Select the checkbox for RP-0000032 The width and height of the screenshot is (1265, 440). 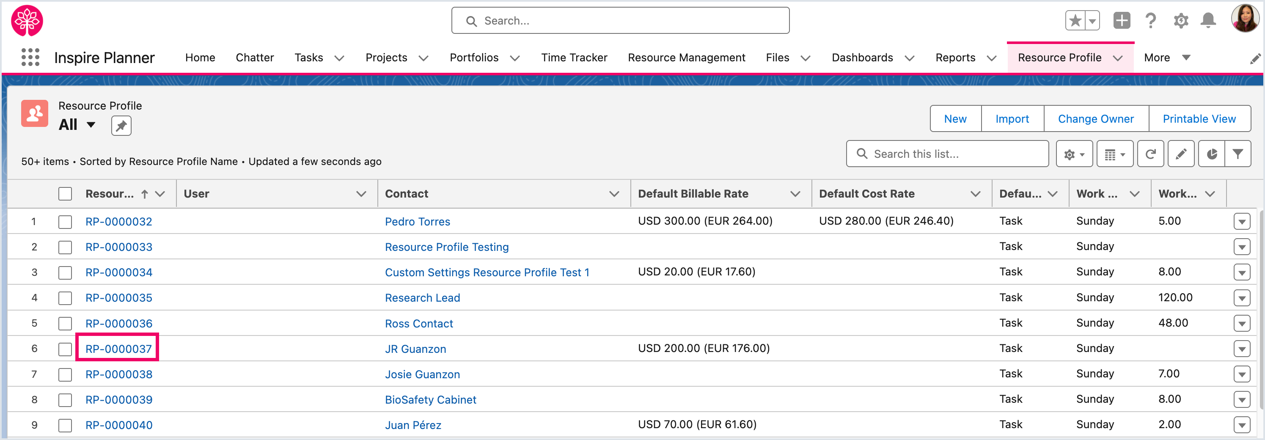(65, 222)
